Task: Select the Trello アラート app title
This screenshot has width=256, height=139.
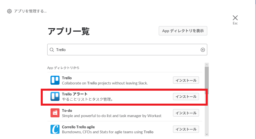Action: pos(75,94)
